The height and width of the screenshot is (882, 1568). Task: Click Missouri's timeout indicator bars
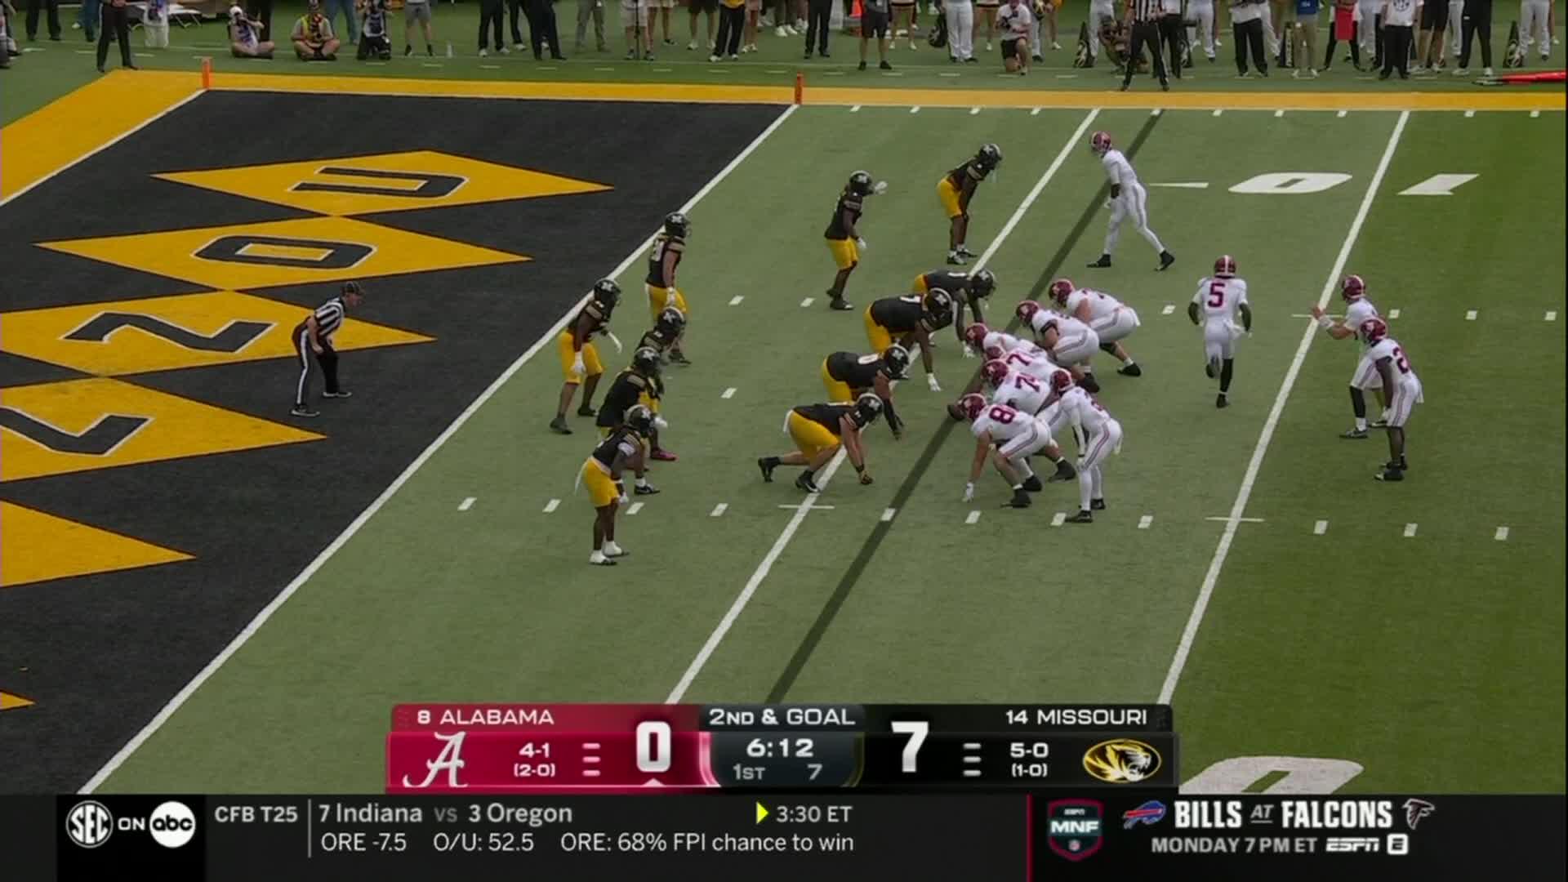972,759
